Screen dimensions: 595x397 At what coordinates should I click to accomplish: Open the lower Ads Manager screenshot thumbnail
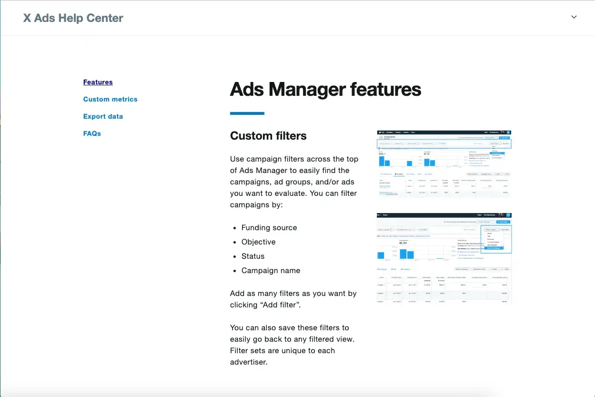pyautogui.click(x=444, y=259)
